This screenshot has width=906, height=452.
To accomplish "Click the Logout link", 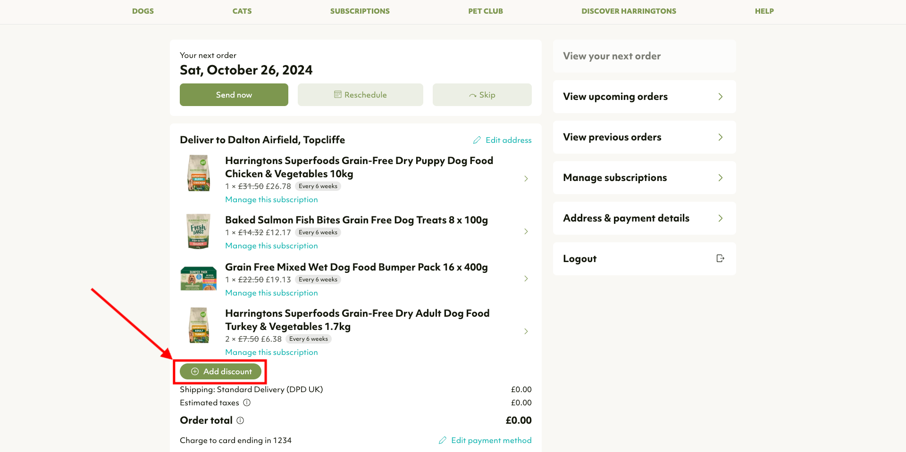I will tap(645, 259).
